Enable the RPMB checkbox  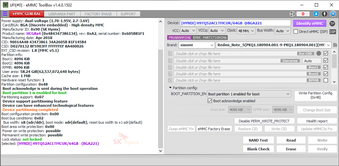[326, 80]
